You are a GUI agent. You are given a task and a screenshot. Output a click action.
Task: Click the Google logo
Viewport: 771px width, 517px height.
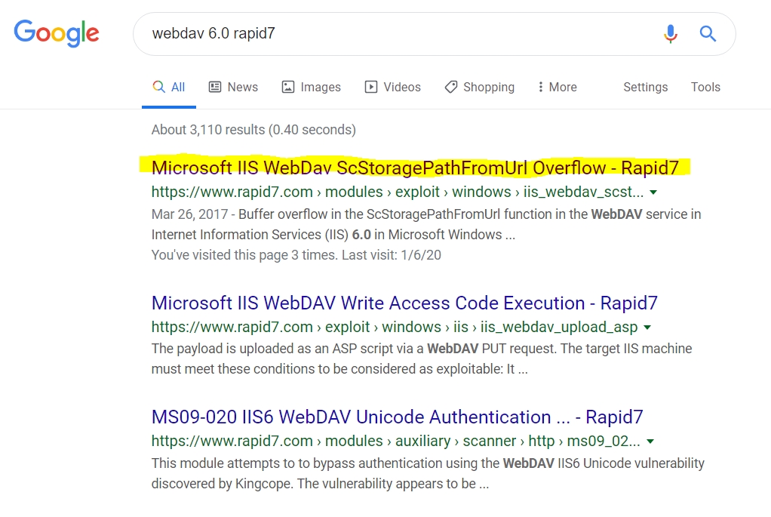pos(57,32)
